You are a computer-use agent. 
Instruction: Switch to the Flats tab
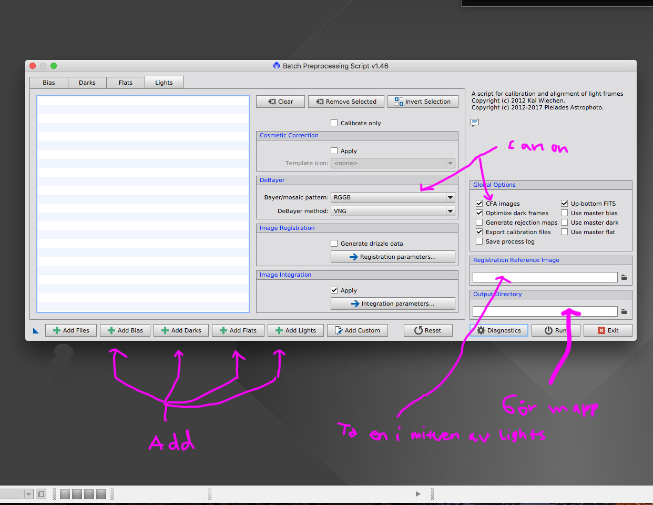coord(126,83)
